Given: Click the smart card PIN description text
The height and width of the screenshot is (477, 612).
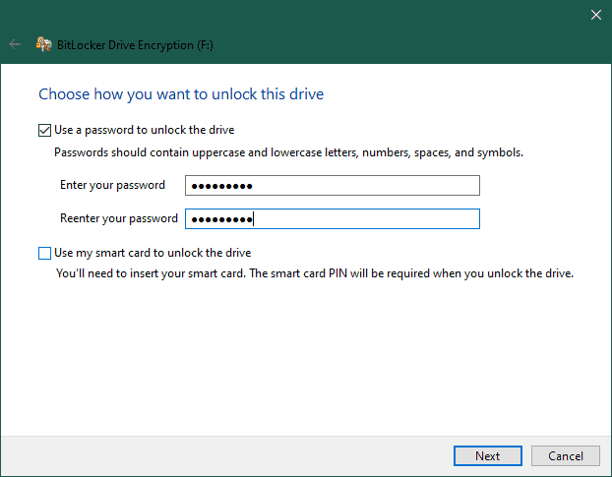Looking at the screenshot, I should (x=315, y=273).
